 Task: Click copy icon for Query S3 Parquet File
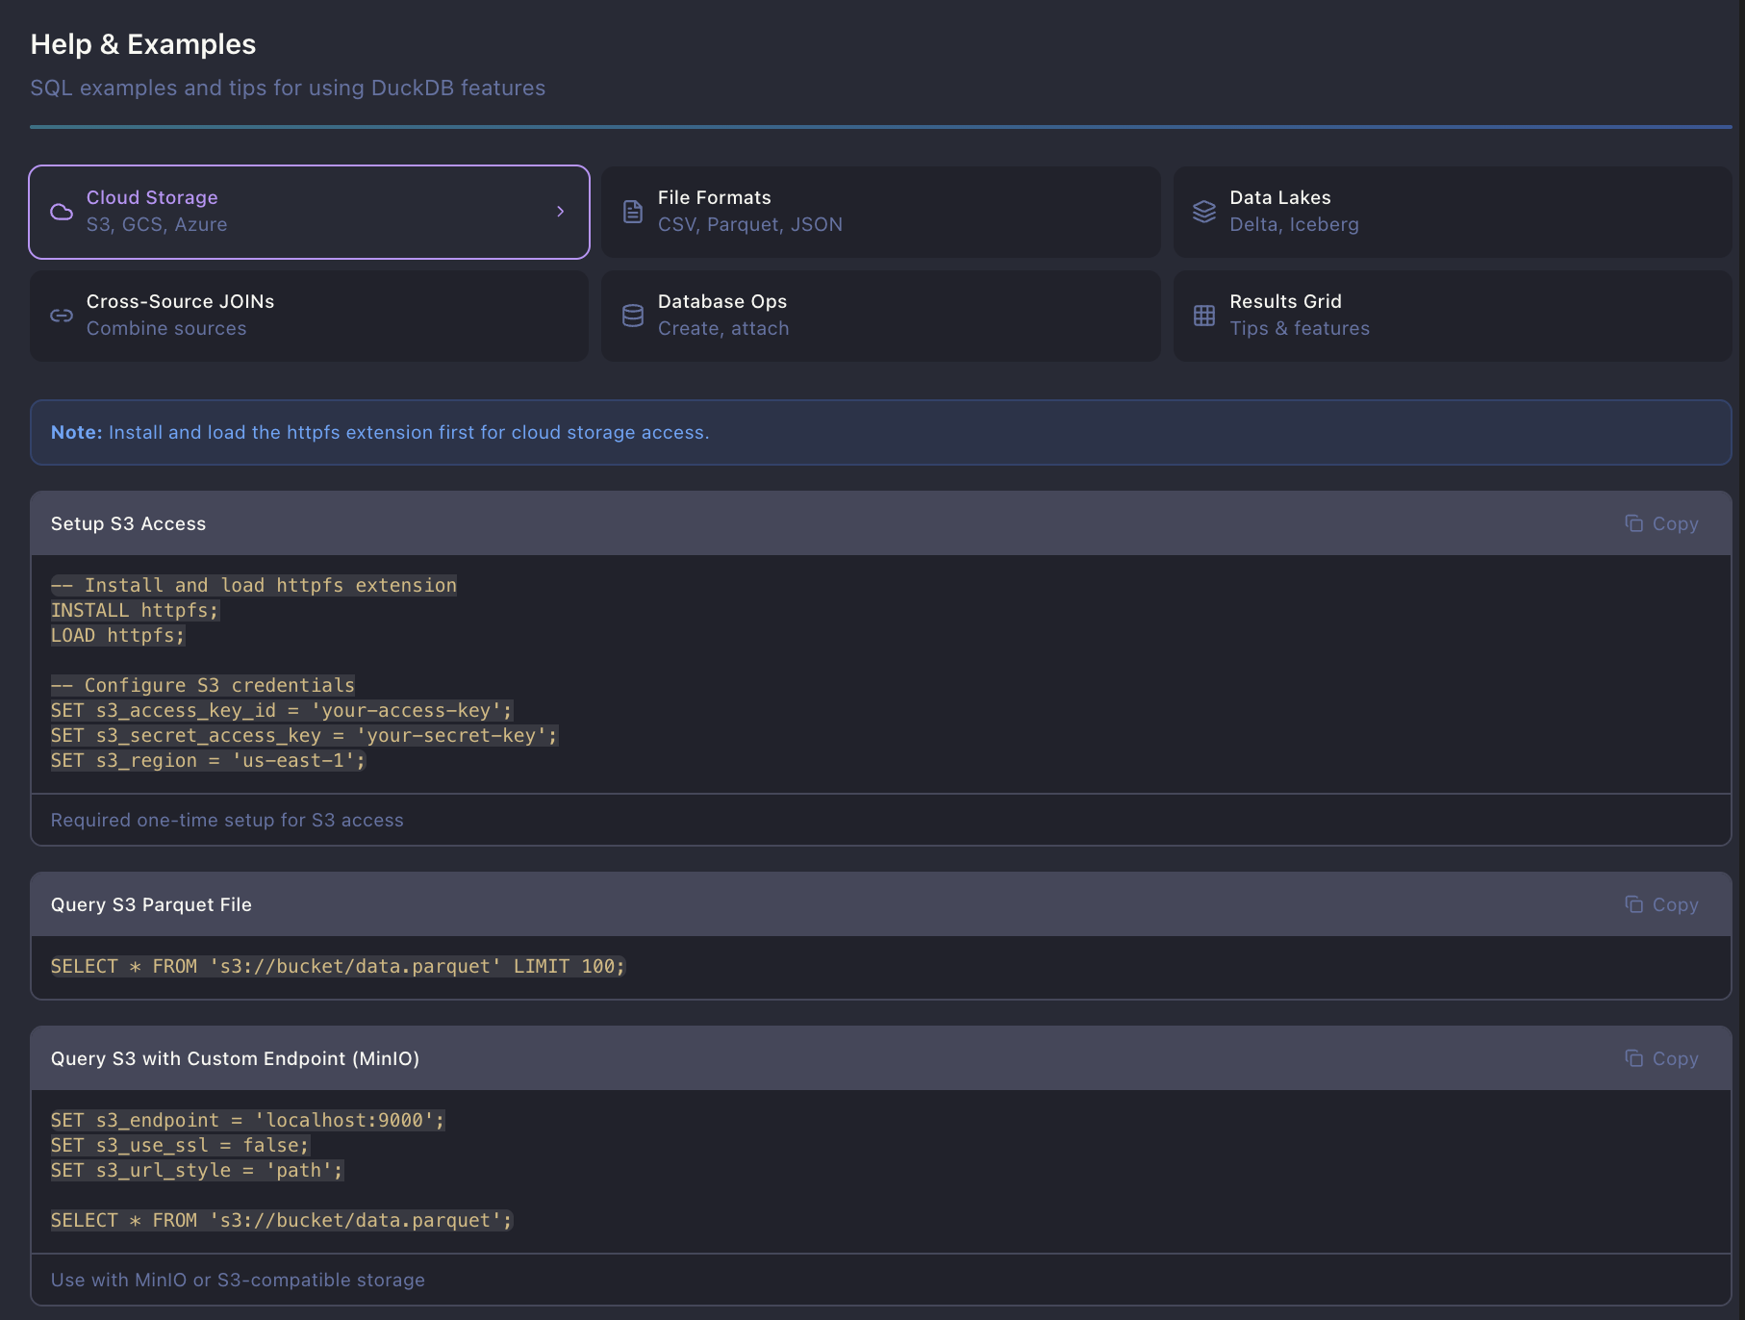[x=1634, y=904]
